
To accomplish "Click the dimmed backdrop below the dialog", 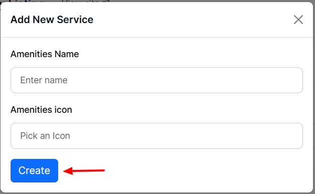I will pyautogui.click(x=158, y=193).
